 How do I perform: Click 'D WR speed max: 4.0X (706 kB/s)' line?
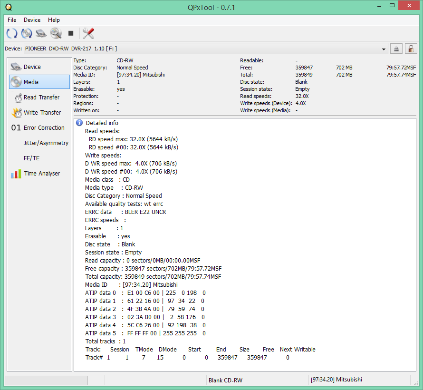click(x=131, y=164)
